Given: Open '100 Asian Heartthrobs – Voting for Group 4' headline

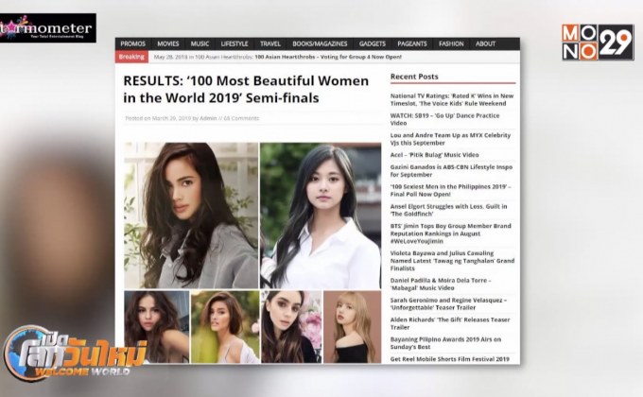Looking at the screenshot, I should (328, 57).
